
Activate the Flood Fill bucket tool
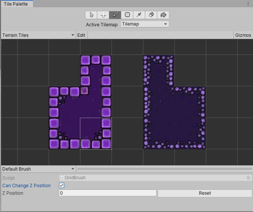click(x=163, y=15)
